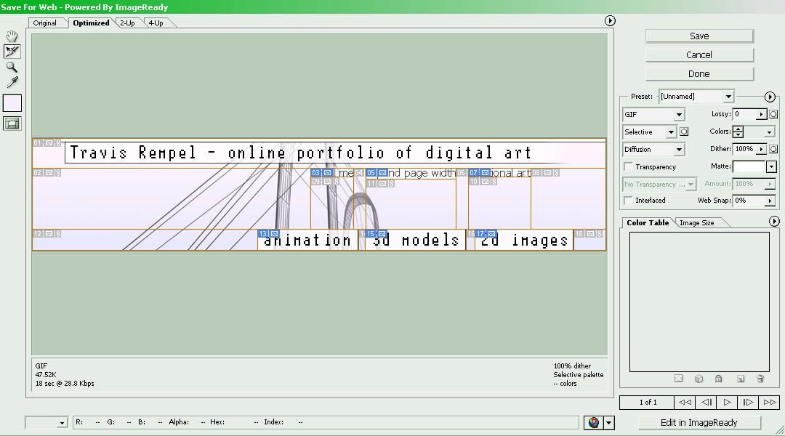The height and width of the screenshot is (436, 785).
Task: Click the eyedropper color swatch
Action: coord(12,103)
